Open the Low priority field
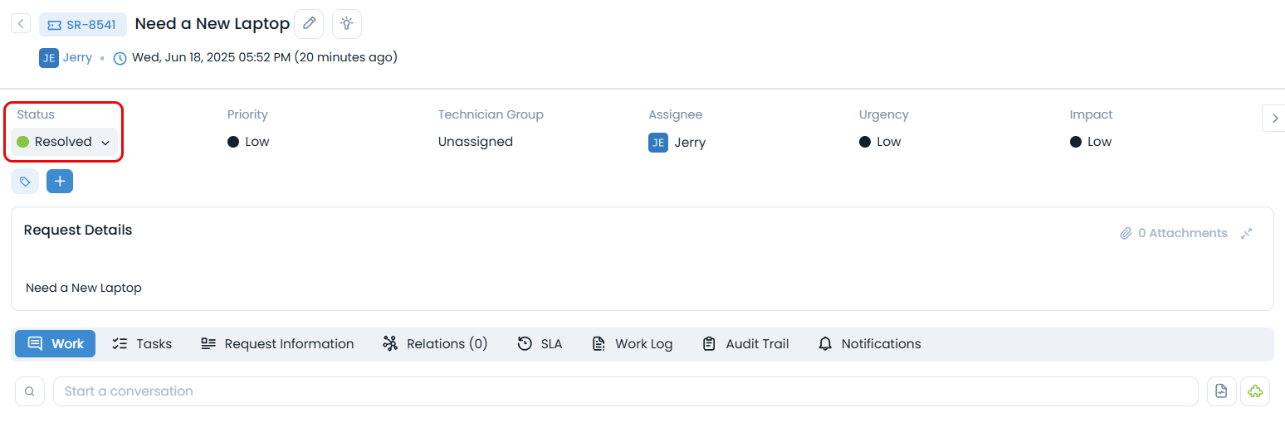 pyautogui.click(x=249, y=142)
